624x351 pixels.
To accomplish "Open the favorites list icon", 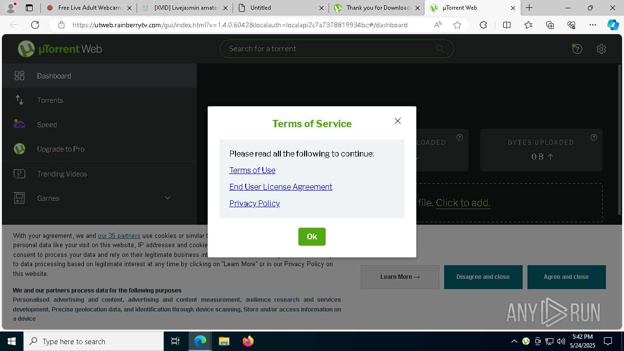I will [x=528, y=25].
